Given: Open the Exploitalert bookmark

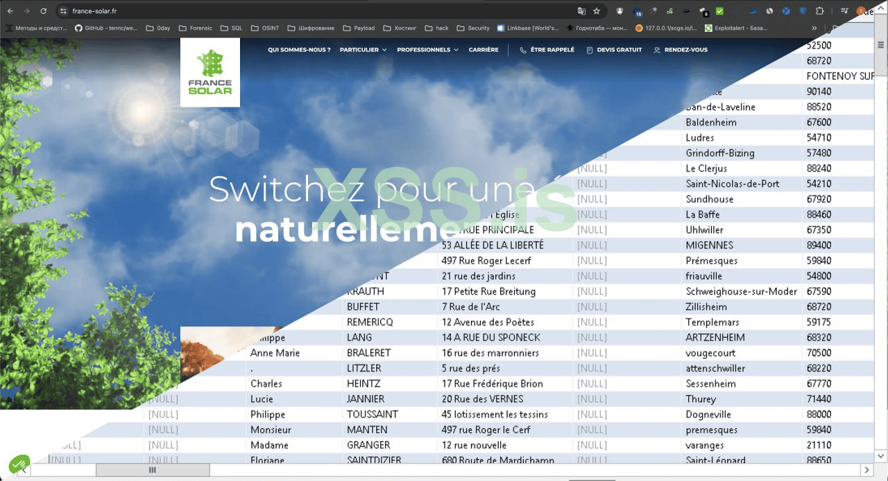Looking at the screenshot, I should click(735, 28).
